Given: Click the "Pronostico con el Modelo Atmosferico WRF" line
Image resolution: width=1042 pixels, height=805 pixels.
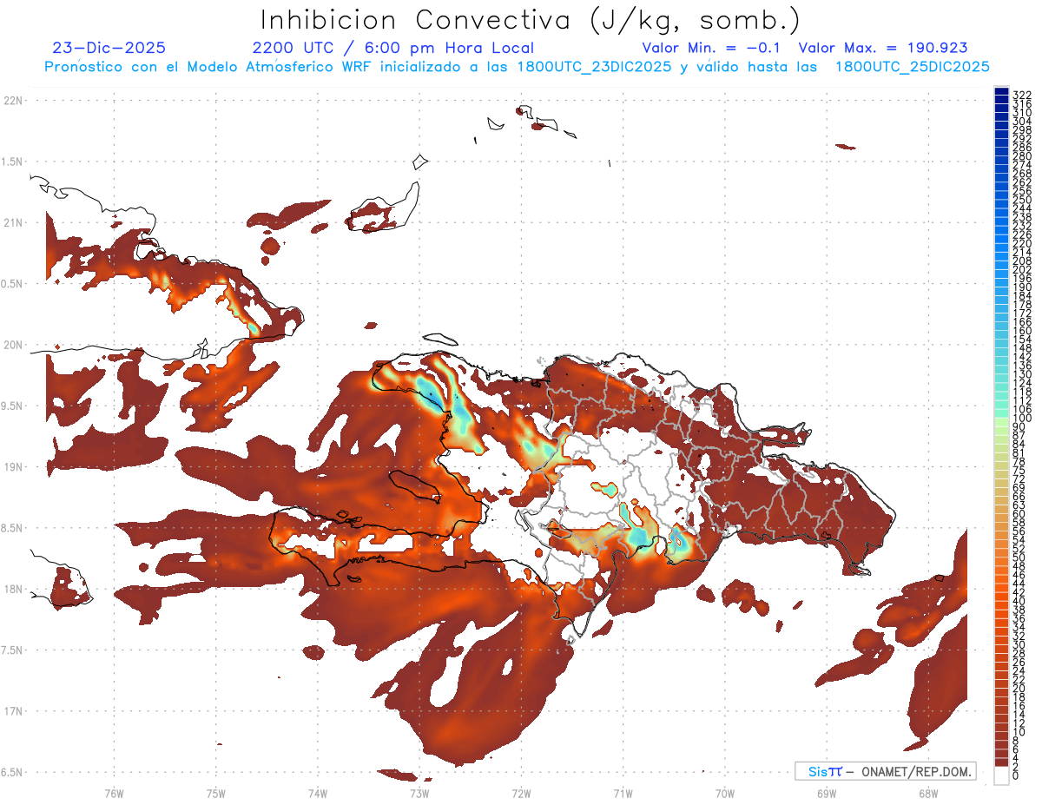Looking at the screenshot, I should (517, 67).
